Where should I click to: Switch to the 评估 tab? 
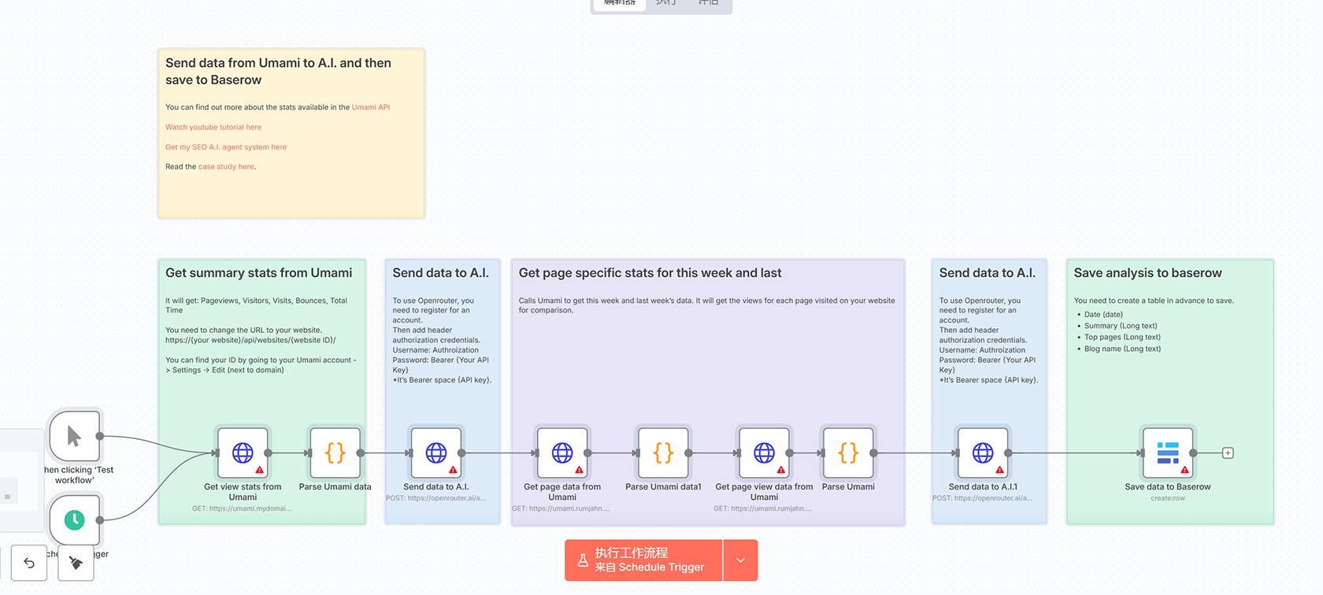pos(709,3)
